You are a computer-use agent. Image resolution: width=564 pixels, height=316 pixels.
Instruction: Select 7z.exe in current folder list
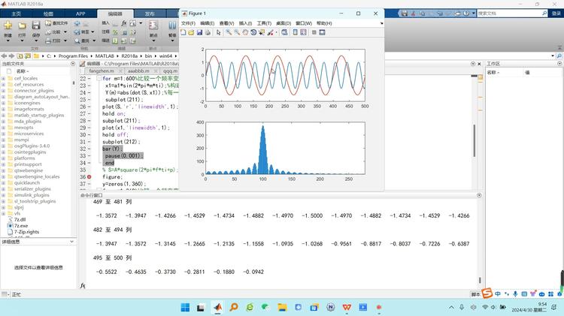click(21, 226)
